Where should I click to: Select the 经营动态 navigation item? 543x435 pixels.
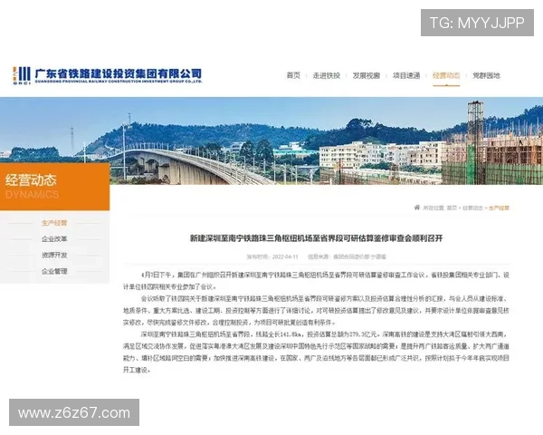coord(446,75)
